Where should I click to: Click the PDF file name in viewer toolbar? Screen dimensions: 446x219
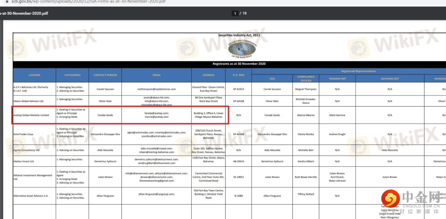tap(24, 13)
